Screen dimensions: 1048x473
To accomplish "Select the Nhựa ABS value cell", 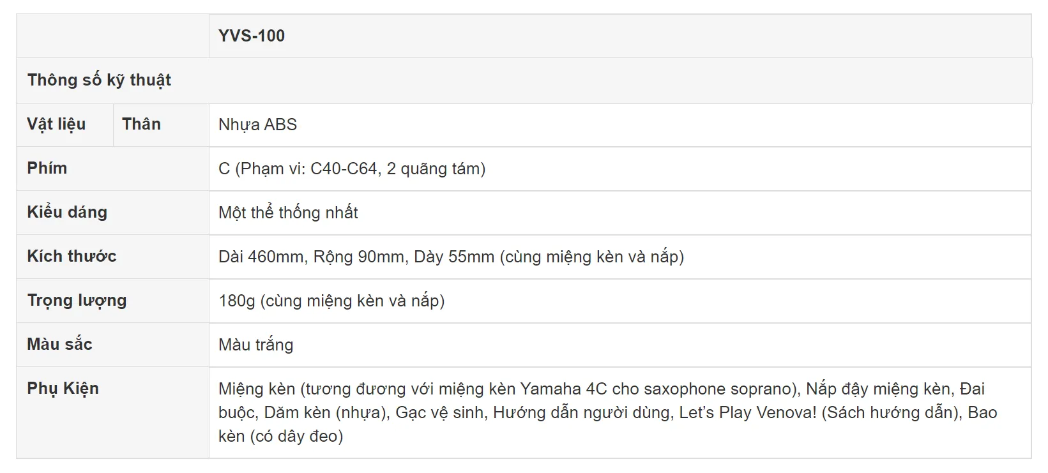I will click(x=619, y=124).
